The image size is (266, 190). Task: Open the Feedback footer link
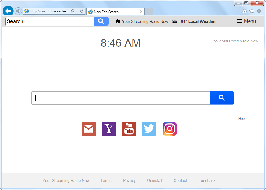point(207,180)
